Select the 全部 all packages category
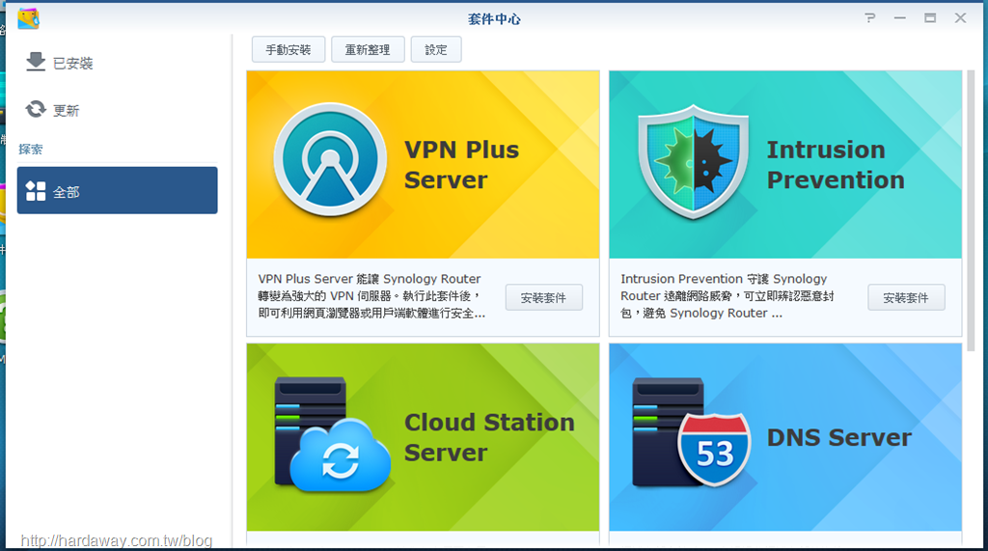The width and height of the screenshot is (988, 551). pyautogui.click(x=117, y=190)
